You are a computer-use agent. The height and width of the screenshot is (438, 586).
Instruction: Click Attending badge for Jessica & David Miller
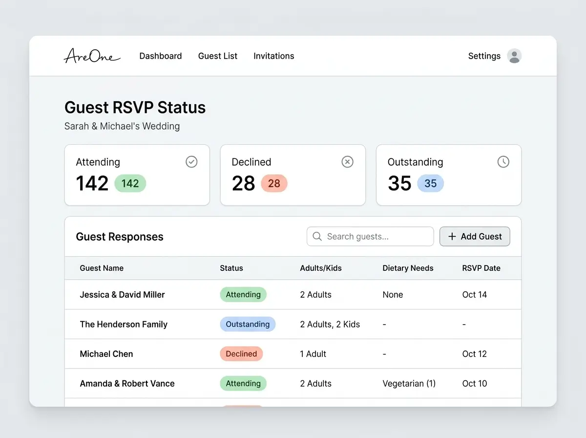[243, 295]
